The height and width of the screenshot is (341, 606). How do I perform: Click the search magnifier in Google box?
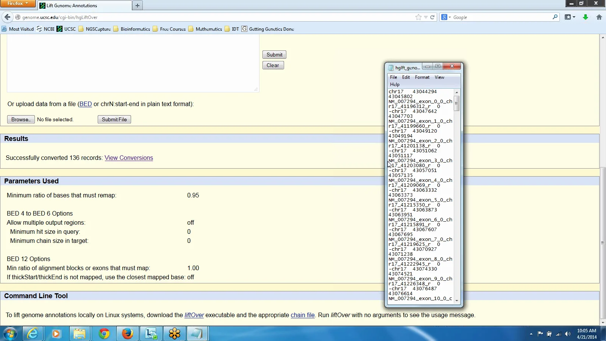tap(555, 17)
